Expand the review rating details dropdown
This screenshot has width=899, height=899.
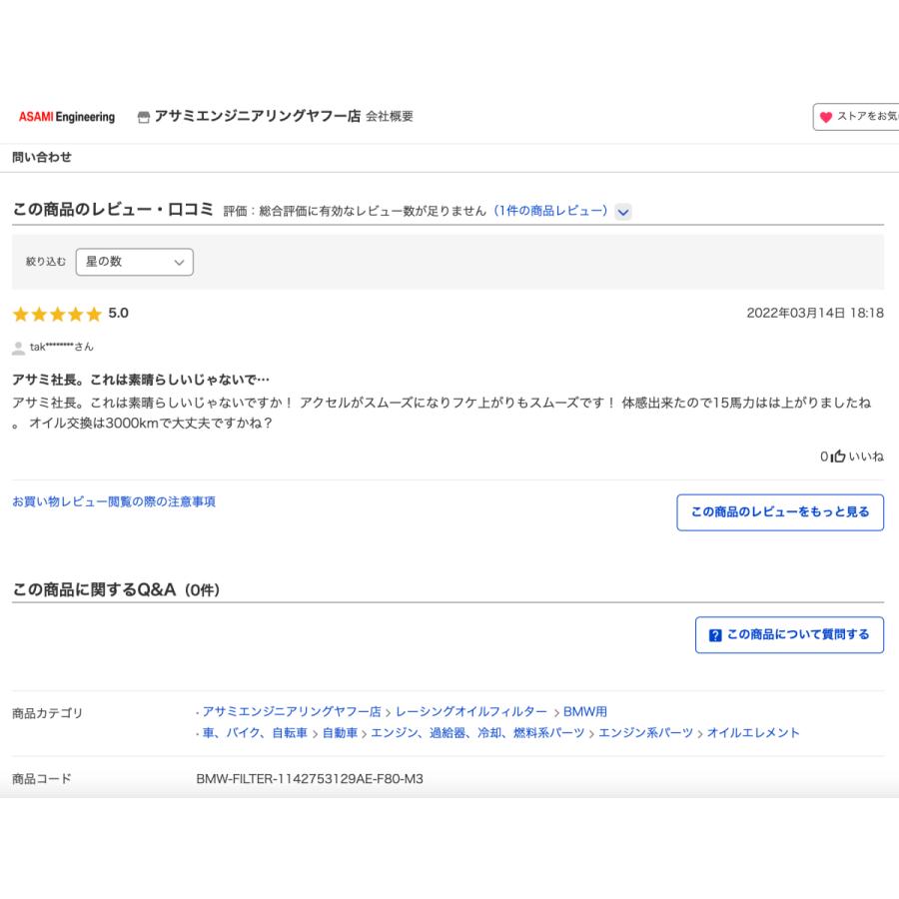coord(623,211)
